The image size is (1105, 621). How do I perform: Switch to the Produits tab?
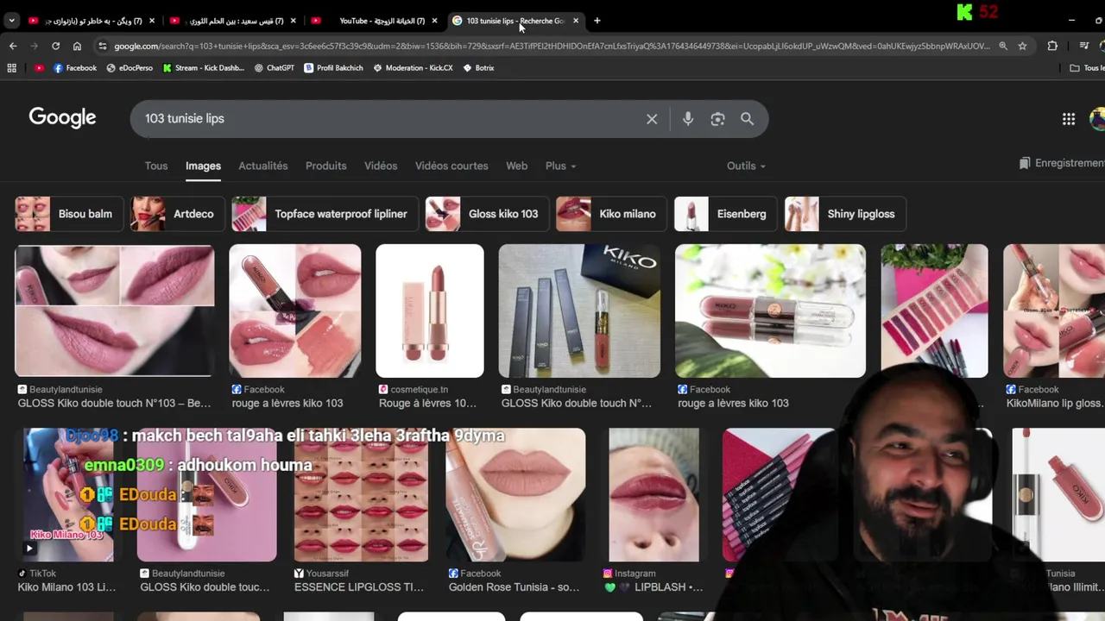coord(325,166)
